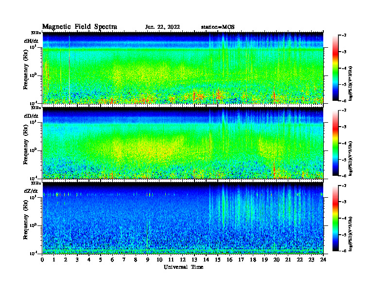385x298 pixels.
Task: Click the 20 tick label on time axis
Action: tap(277, 260)
